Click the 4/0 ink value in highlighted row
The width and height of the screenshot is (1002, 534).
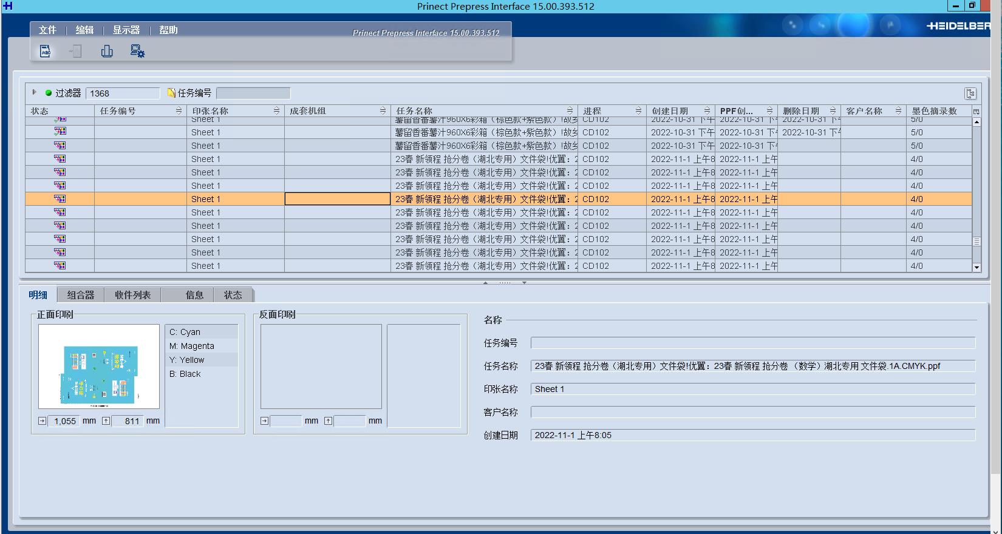916,199
